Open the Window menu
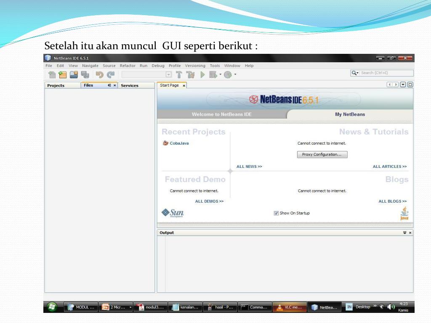The width and height of the screenshot is (431, 323). click(232, 66)
